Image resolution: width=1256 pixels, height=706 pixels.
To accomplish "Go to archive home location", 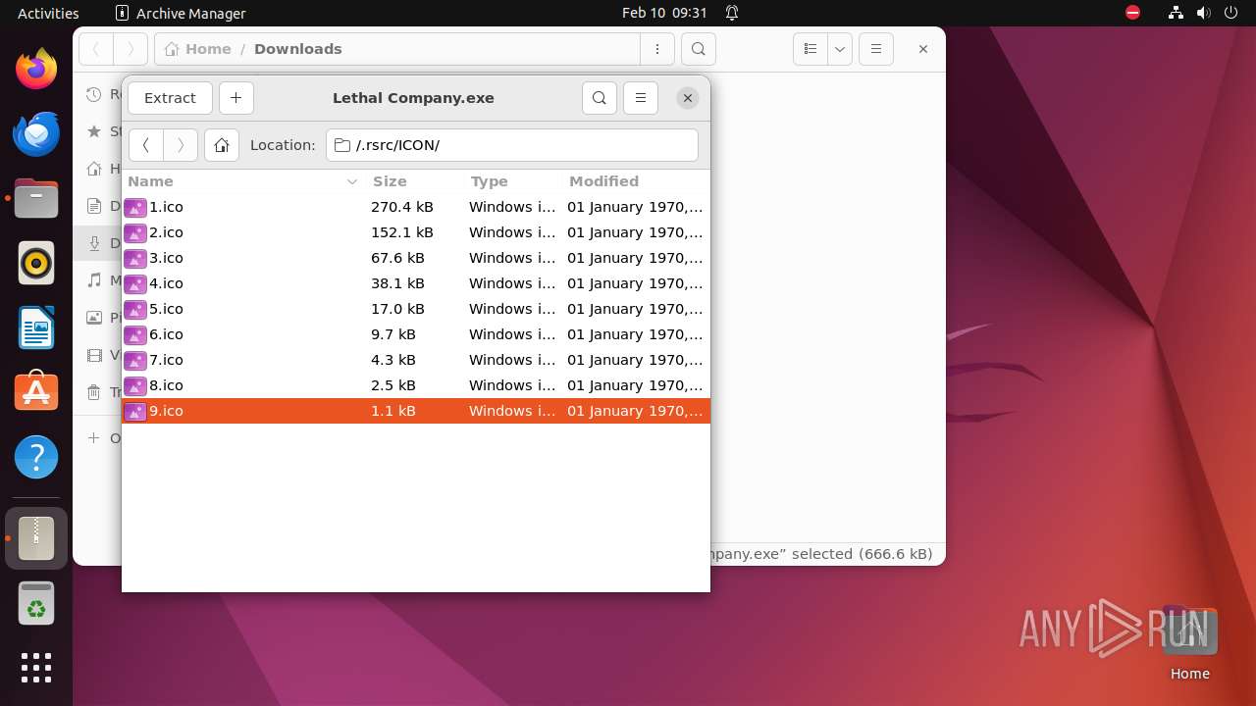I will click(222, 145).
